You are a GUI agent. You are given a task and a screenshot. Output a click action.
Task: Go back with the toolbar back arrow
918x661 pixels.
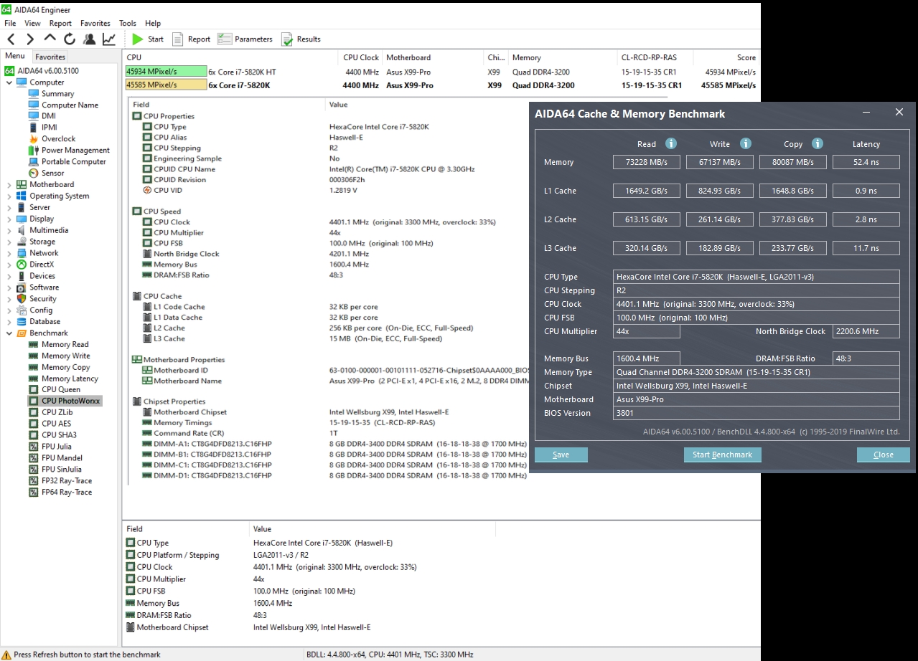[11, 39]
